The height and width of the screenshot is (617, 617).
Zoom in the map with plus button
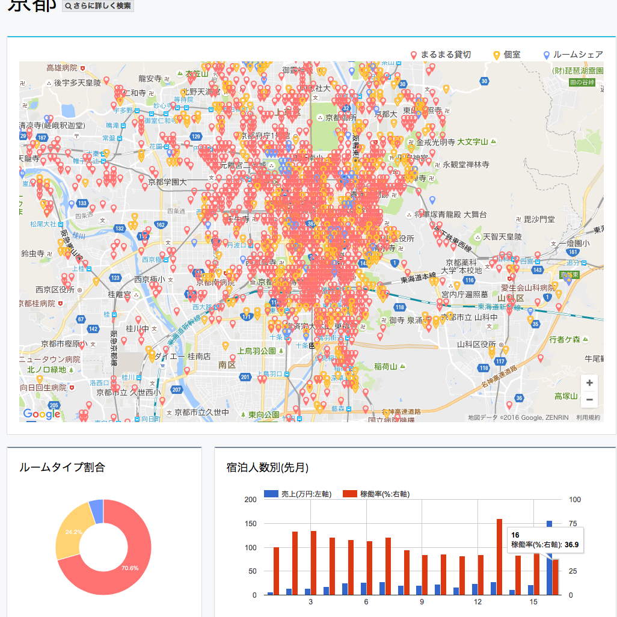(589, 383)
